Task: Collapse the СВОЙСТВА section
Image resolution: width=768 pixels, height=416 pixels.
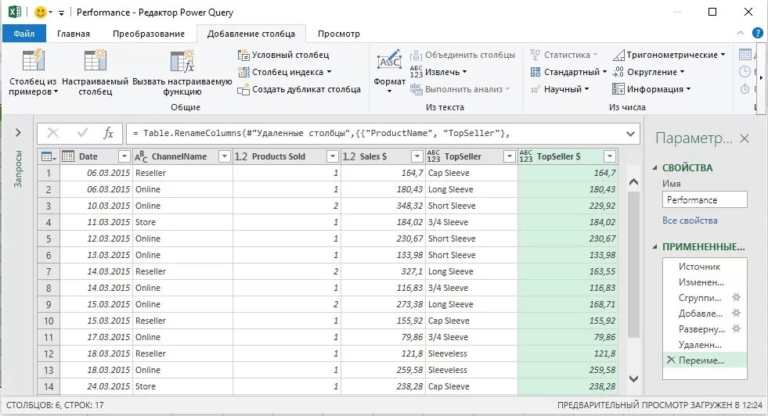Action: point(655,168)
